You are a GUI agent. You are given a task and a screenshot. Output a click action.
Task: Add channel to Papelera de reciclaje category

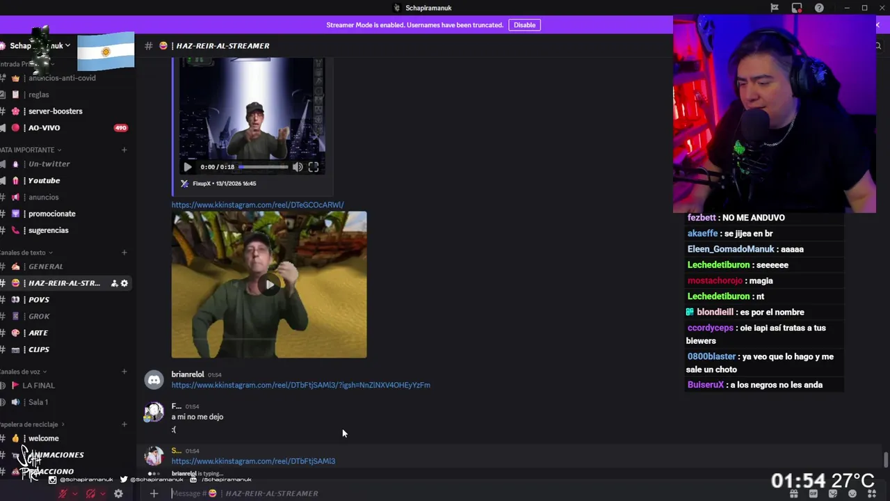tap(124, 424)
